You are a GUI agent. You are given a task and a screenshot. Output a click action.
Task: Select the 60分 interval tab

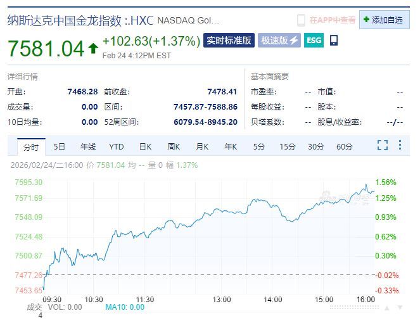pyautogui.click(x=345, y=147)
